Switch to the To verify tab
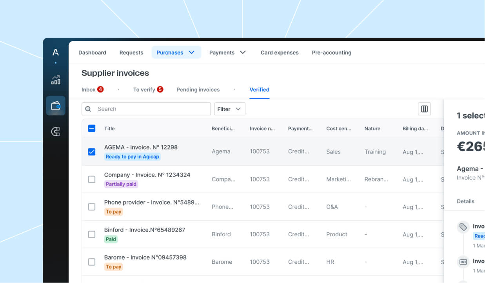Viewport: 485px width, 283px height. (148, 89)
